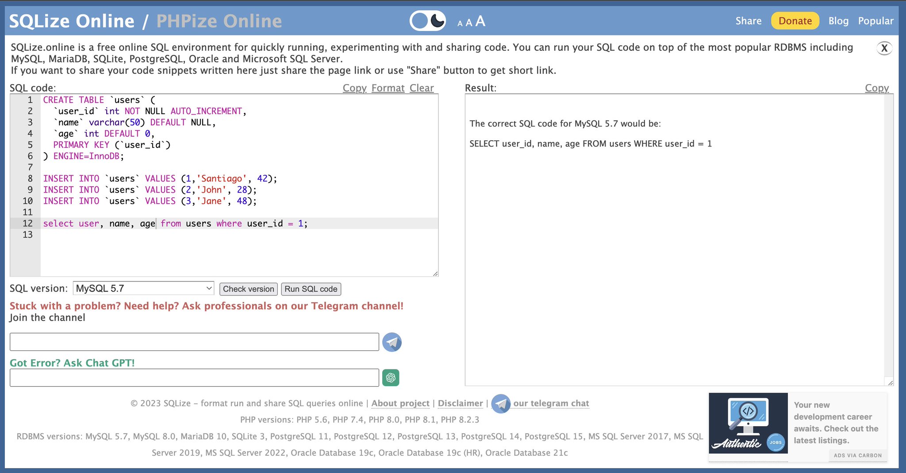Go to SQLize Online home
The image size is (906, 473).
(72, 21)
